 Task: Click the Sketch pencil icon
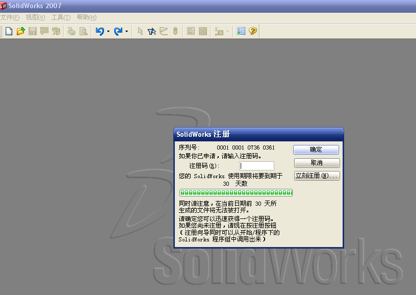click(164, 31)
